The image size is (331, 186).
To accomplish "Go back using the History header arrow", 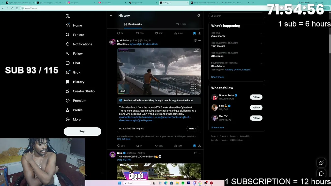I will coord(111,16).
